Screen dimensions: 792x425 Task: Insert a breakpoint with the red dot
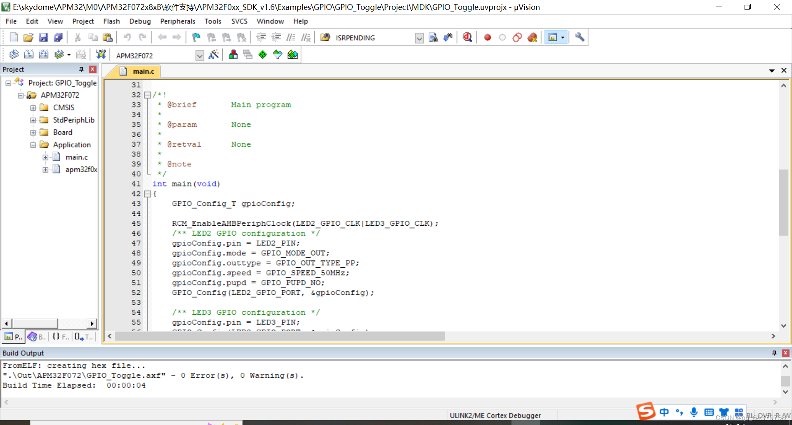[x=488, y=37]
